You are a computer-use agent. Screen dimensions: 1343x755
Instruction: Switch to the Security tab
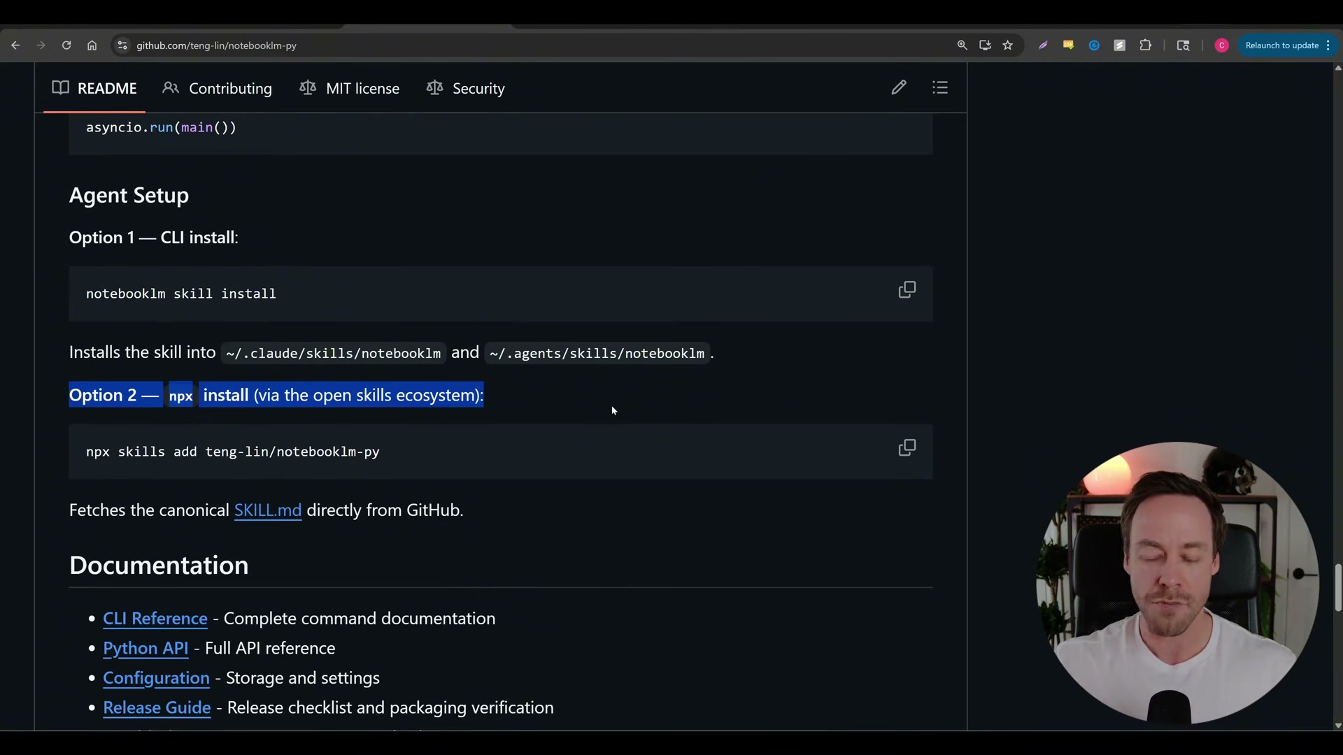465,89
